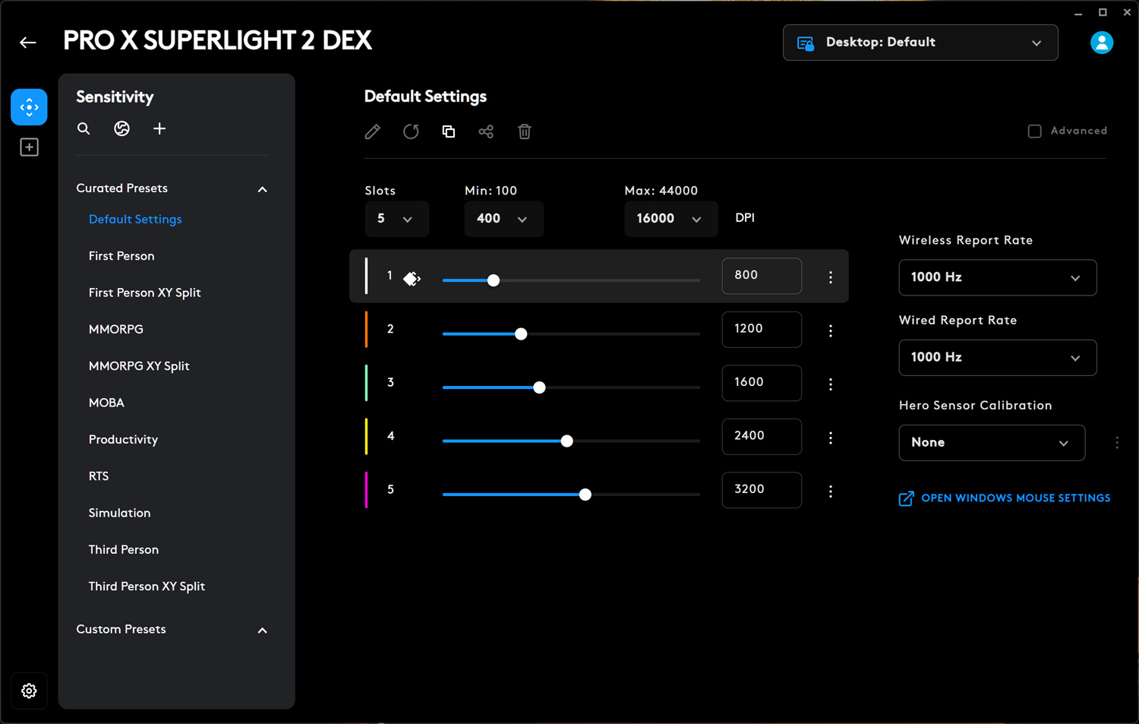Screen dimensions: 1139x724
Task: Open more options for the 1600 DPI slot
Action: coord(831,384)
